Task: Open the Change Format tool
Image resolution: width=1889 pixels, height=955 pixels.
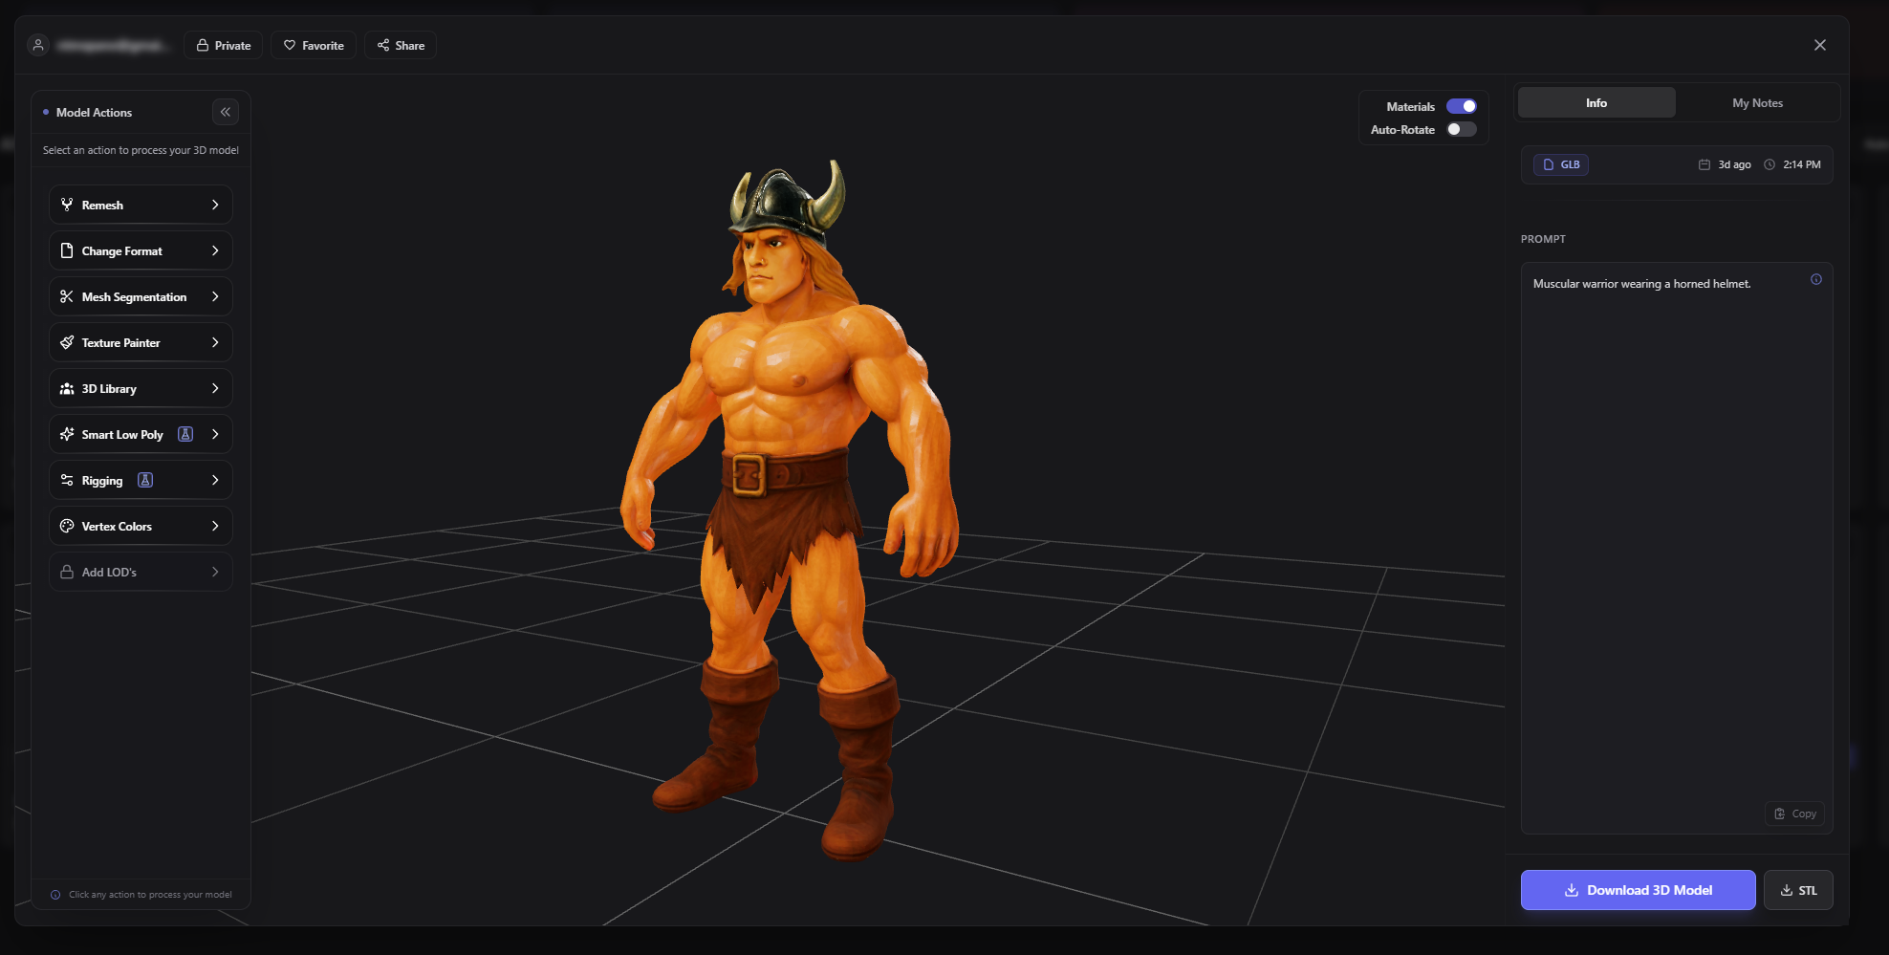Action: (141, 250)
